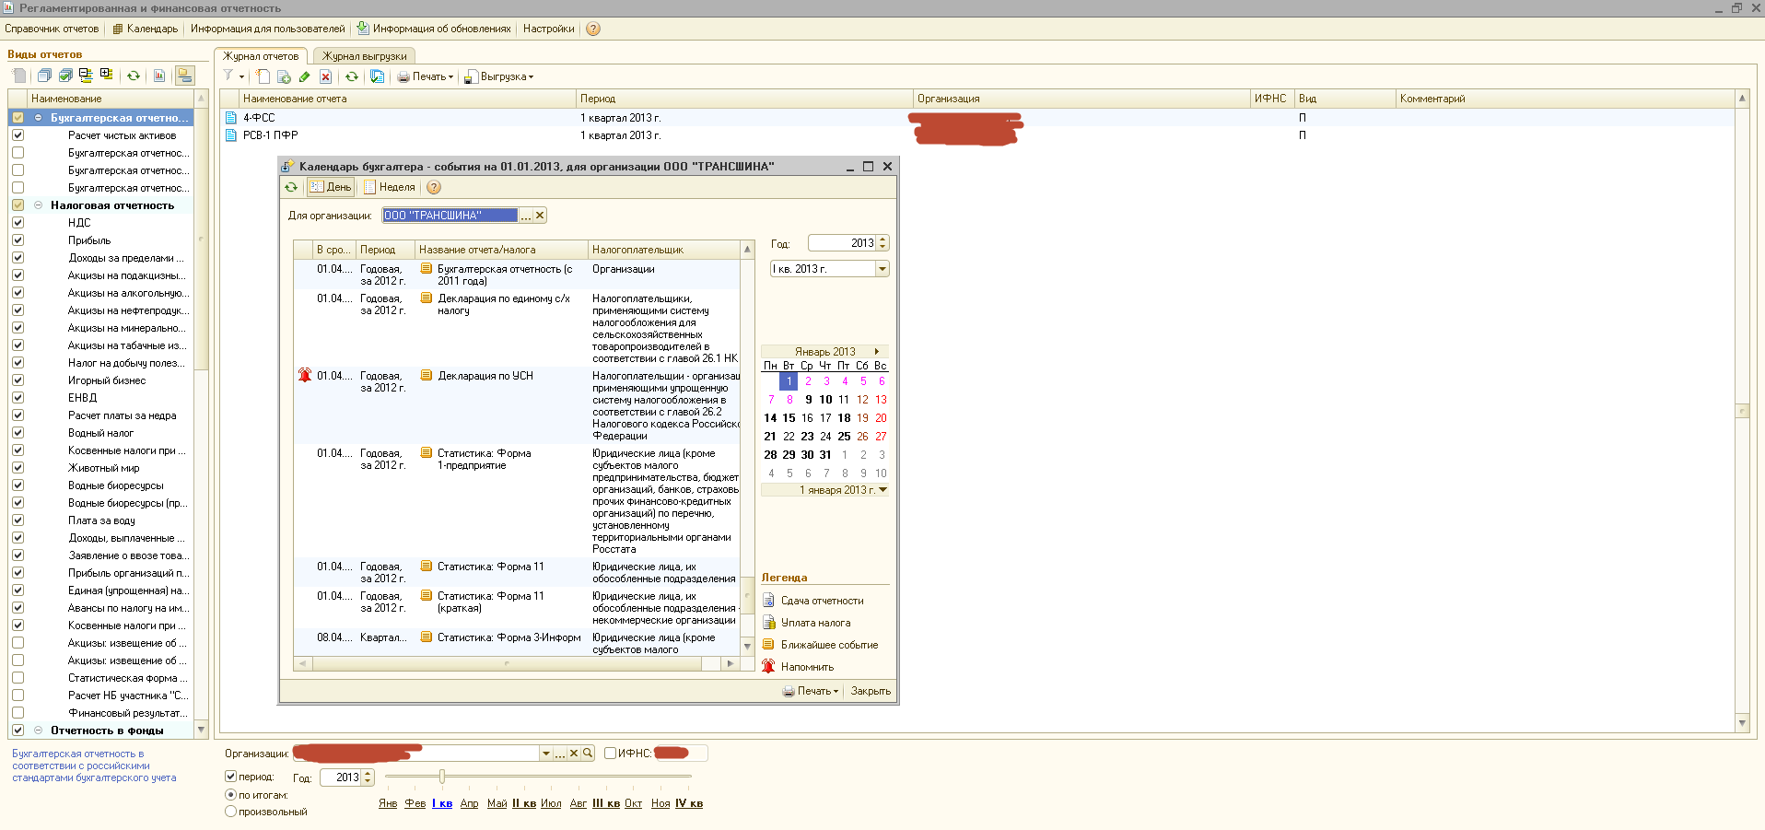Open the 1 января 2013 г. date dropdown
Image resolution: width=1765 pixels, height=830 pixels.
[x=883, y=490]
